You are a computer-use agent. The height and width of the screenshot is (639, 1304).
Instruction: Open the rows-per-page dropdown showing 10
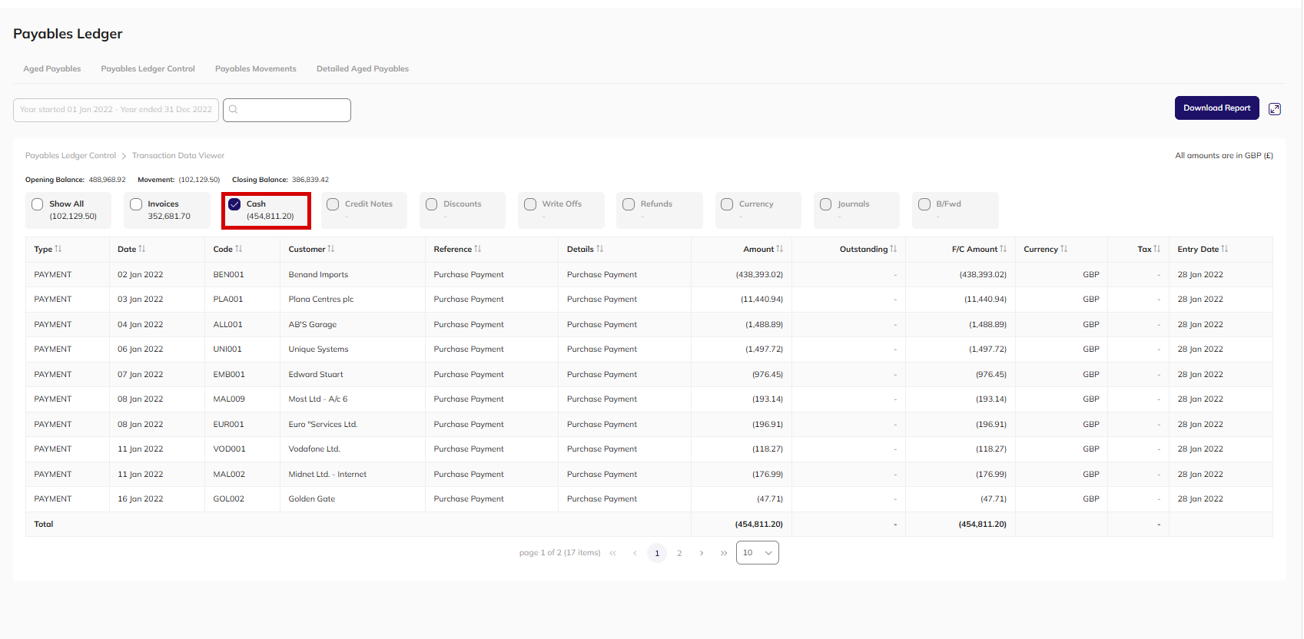click(757, 553)
